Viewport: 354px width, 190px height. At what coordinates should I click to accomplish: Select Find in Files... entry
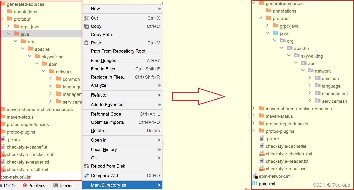click(122, 69)
